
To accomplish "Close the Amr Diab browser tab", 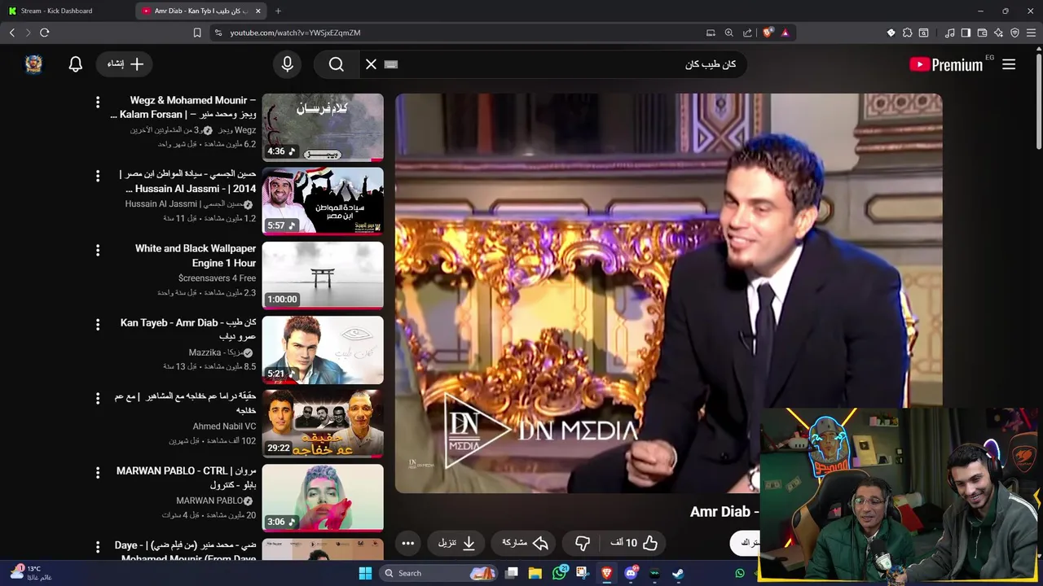I will coord(258,11).
